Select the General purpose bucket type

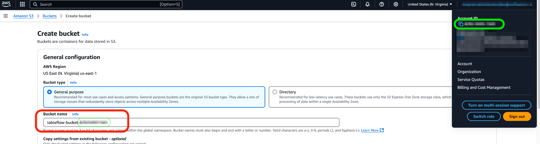tap(154, 97)
